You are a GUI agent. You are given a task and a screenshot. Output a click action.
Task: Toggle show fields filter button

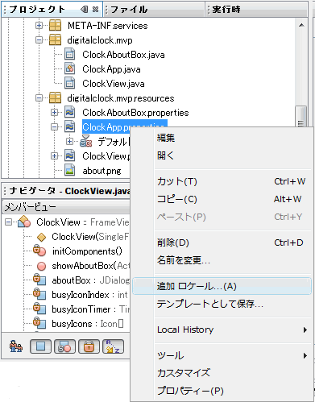(x=40, y=346)
